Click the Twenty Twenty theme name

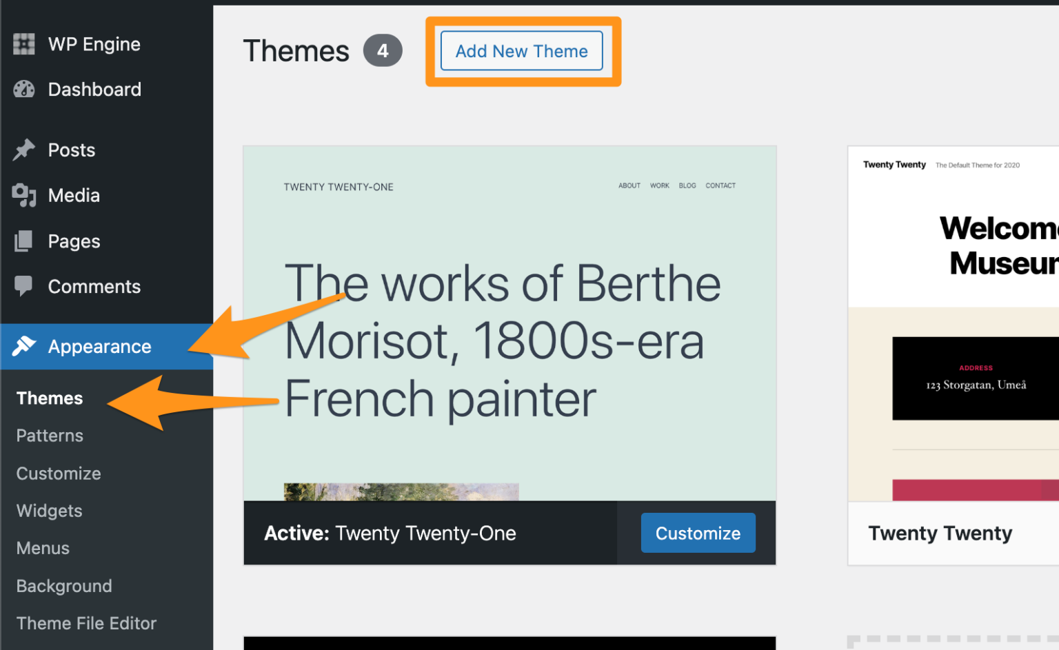(940, 534)
